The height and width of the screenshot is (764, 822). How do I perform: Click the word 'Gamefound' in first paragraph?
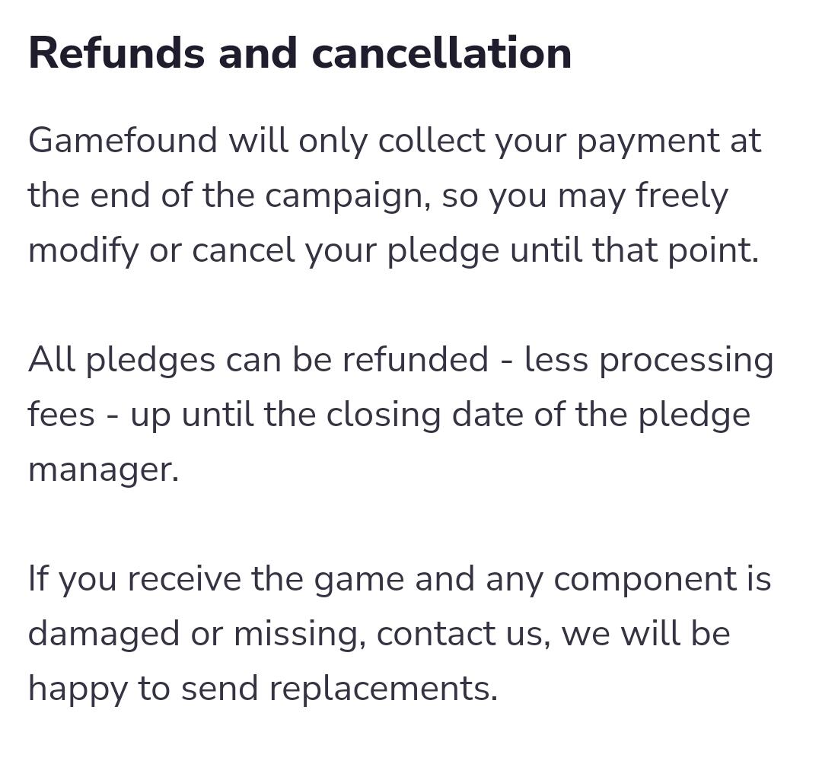(123, 141)
